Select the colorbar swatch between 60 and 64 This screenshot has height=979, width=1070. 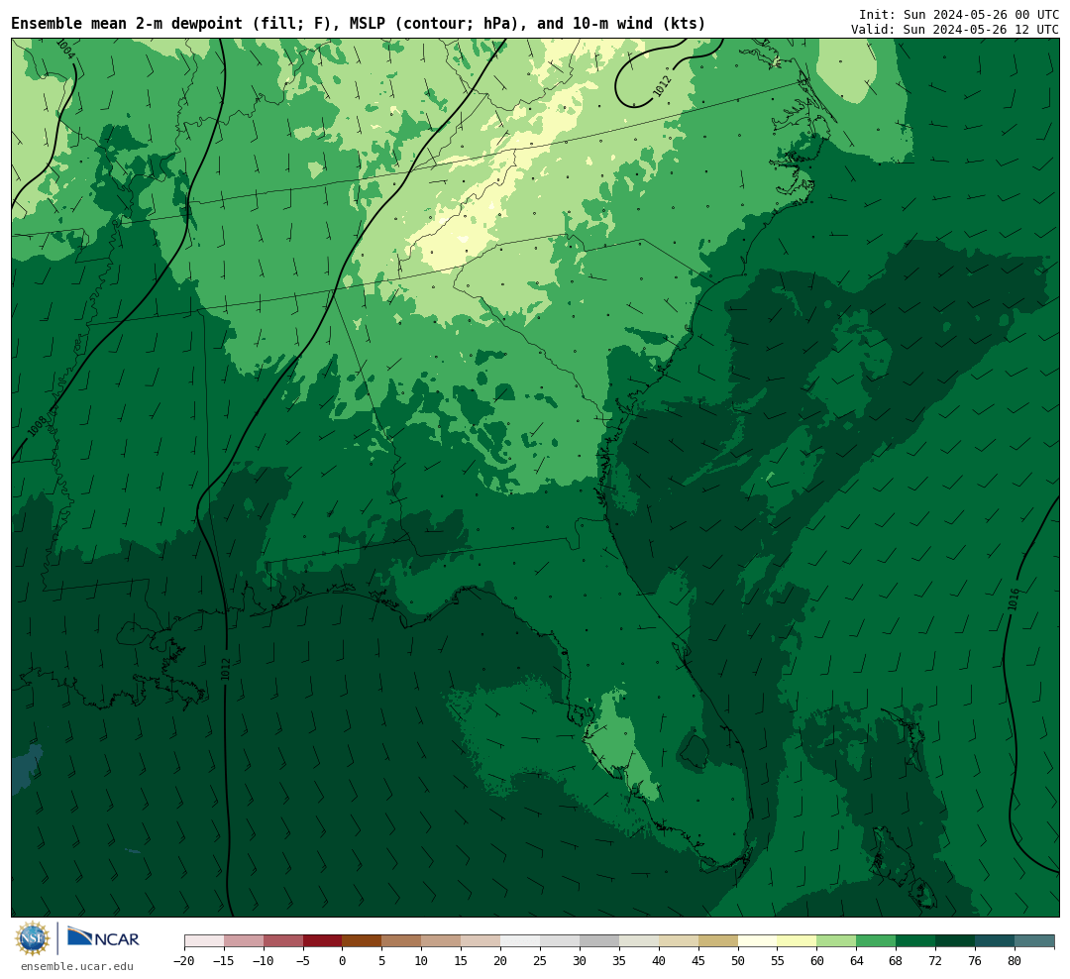pos(837,941)
